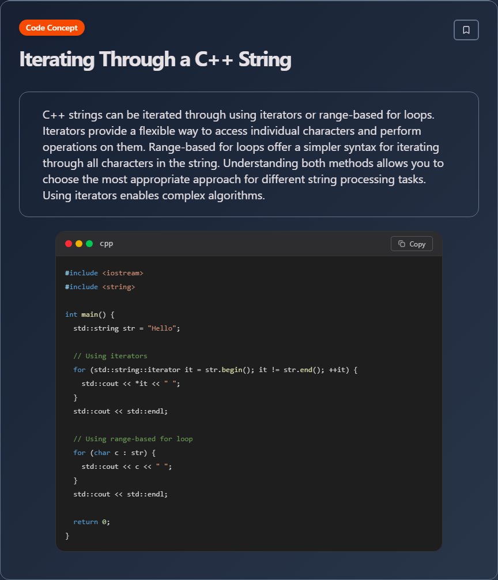
Task: Click the int main() line
Action: 90,314
